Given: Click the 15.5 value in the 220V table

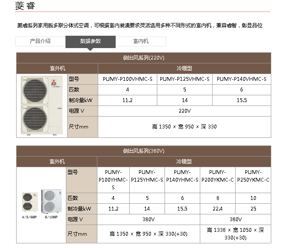Looking at the screenshot, I should click(241, 100).
